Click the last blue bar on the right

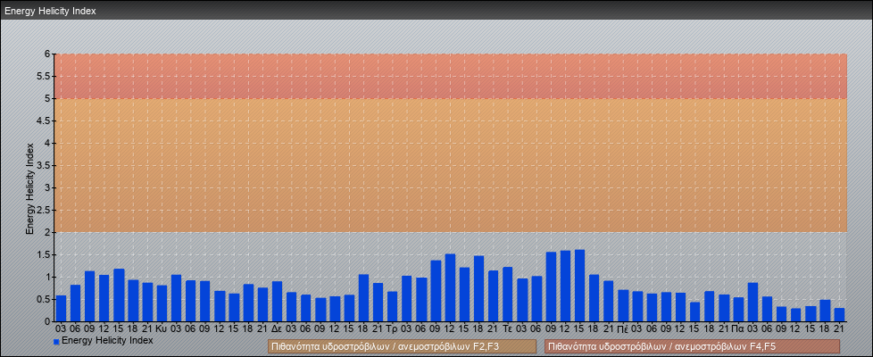(839, 314)
